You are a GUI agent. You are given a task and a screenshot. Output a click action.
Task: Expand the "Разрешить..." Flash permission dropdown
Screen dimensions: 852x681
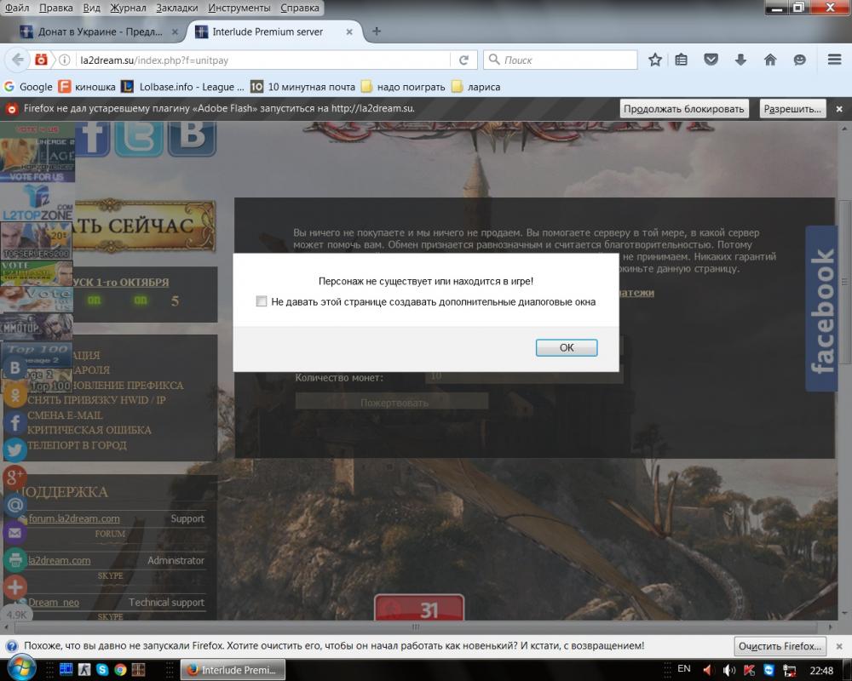[x=792, y=109]
